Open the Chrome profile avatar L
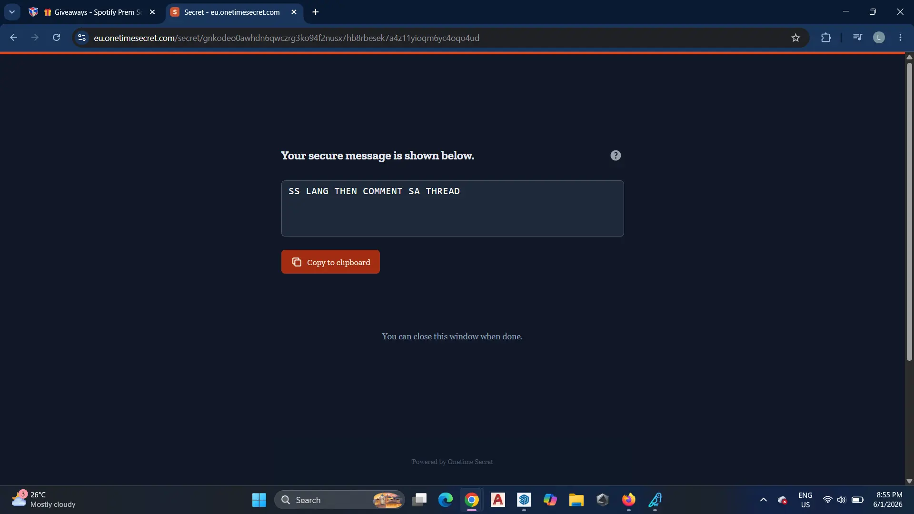The image size is (914, 514). [x=879, y=38]
